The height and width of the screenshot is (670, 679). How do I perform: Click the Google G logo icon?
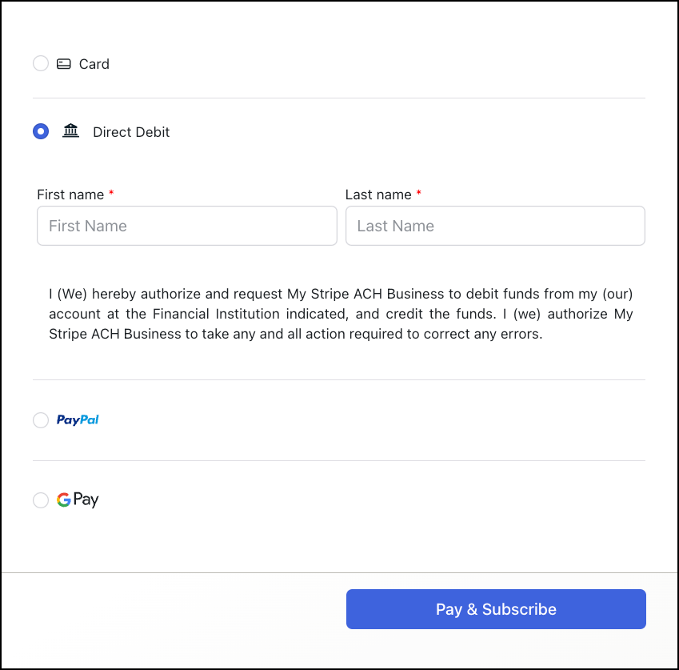[x=64, y=499]
